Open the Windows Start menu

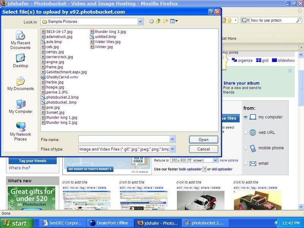[x=14, y=223]
